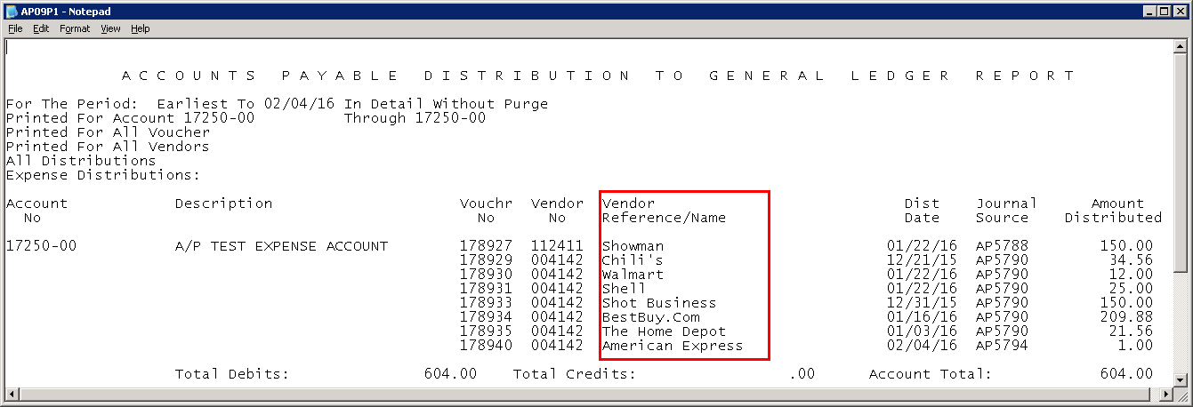Open the Format menu

click(75, 28)
